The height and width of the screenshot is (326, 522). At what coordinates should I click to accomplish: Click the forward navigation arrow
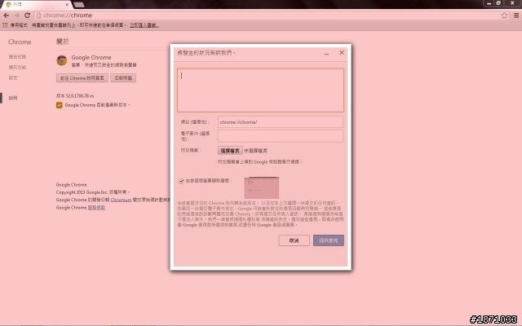(x=16, y=15)
